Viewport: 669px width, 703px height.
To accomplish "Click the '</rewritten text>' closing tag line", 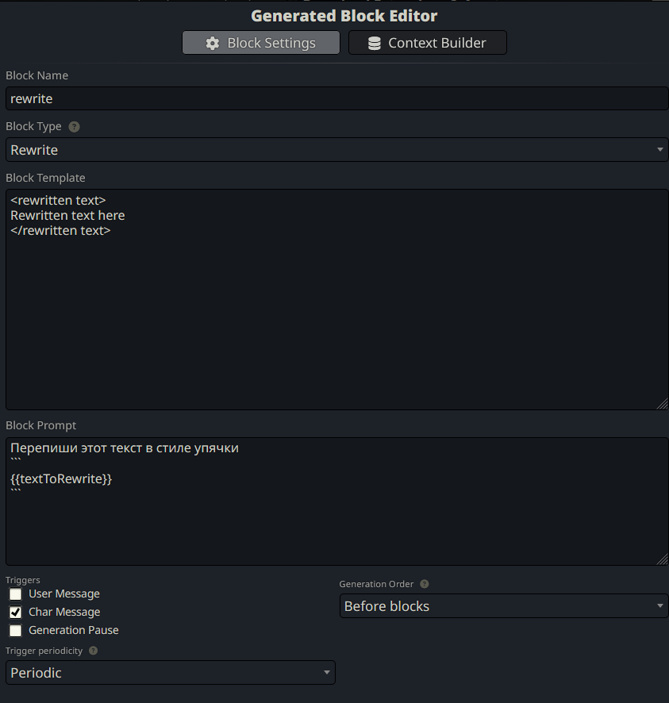I will (x=60, y=230).
